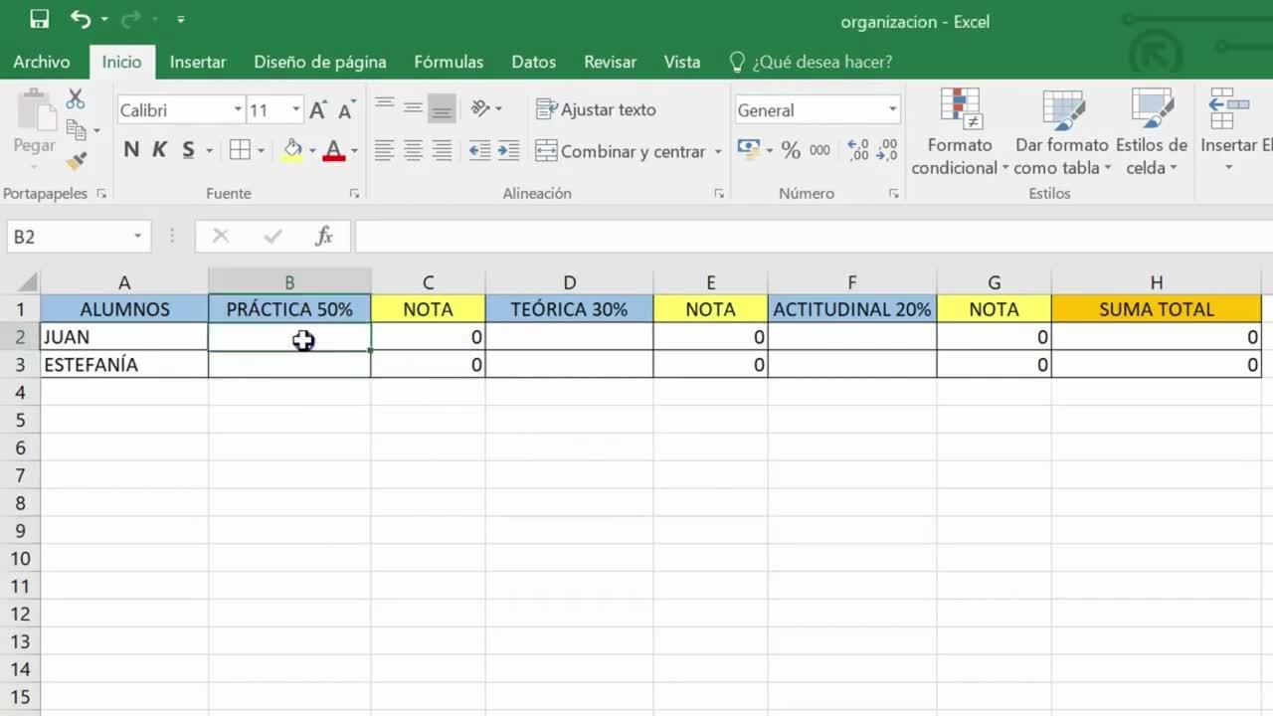Center cell text horizontally
This screenshot has height=716, width=1273.
coord(414,151)
